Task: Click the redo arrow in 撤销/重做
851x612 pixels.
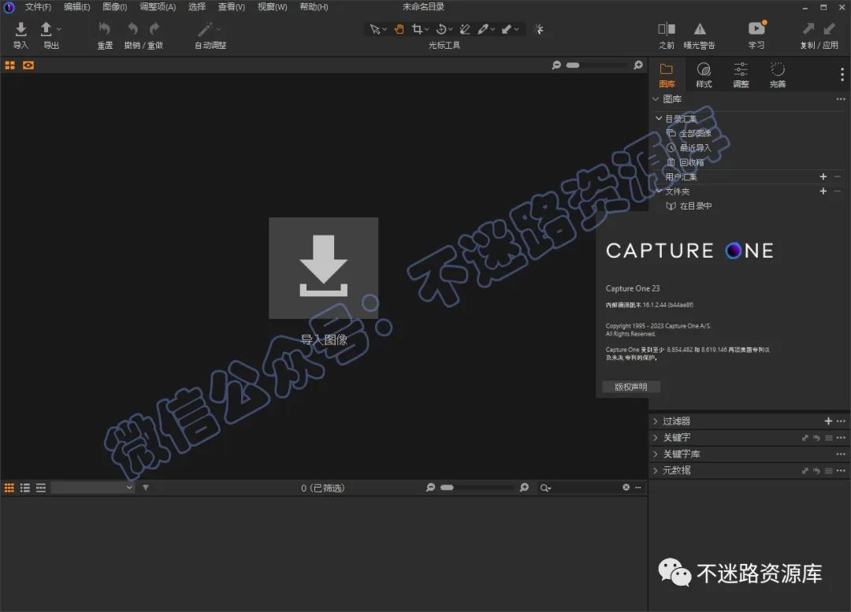Action: click(154, 28)
